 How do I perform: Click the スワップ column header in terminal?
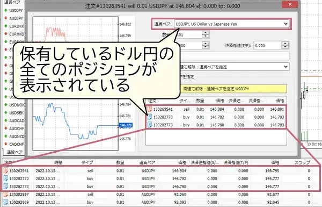pos(302,162)
